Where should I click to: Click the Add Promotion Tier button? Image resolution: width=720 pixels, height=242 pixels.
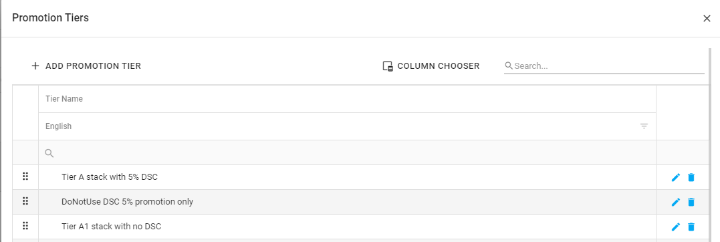pyautogui.click(x=86, y=66)
